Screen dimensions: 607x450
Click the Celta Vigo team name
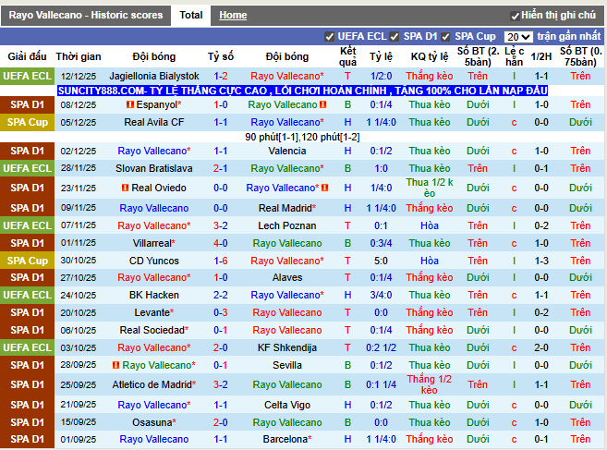287,405
